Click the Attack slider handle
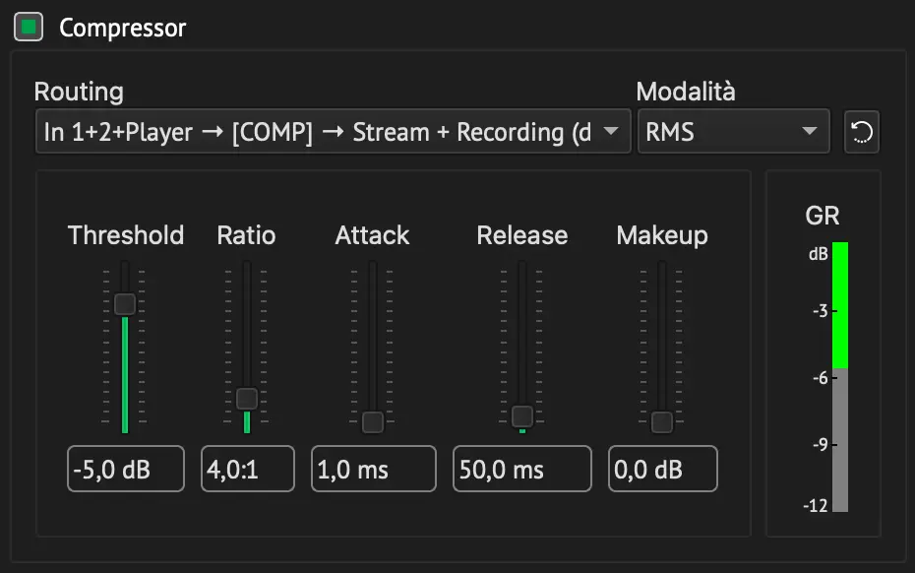 pos(372,421)
